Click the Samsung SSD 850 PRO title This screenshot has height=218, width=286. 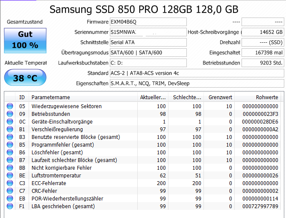(144, 9)
